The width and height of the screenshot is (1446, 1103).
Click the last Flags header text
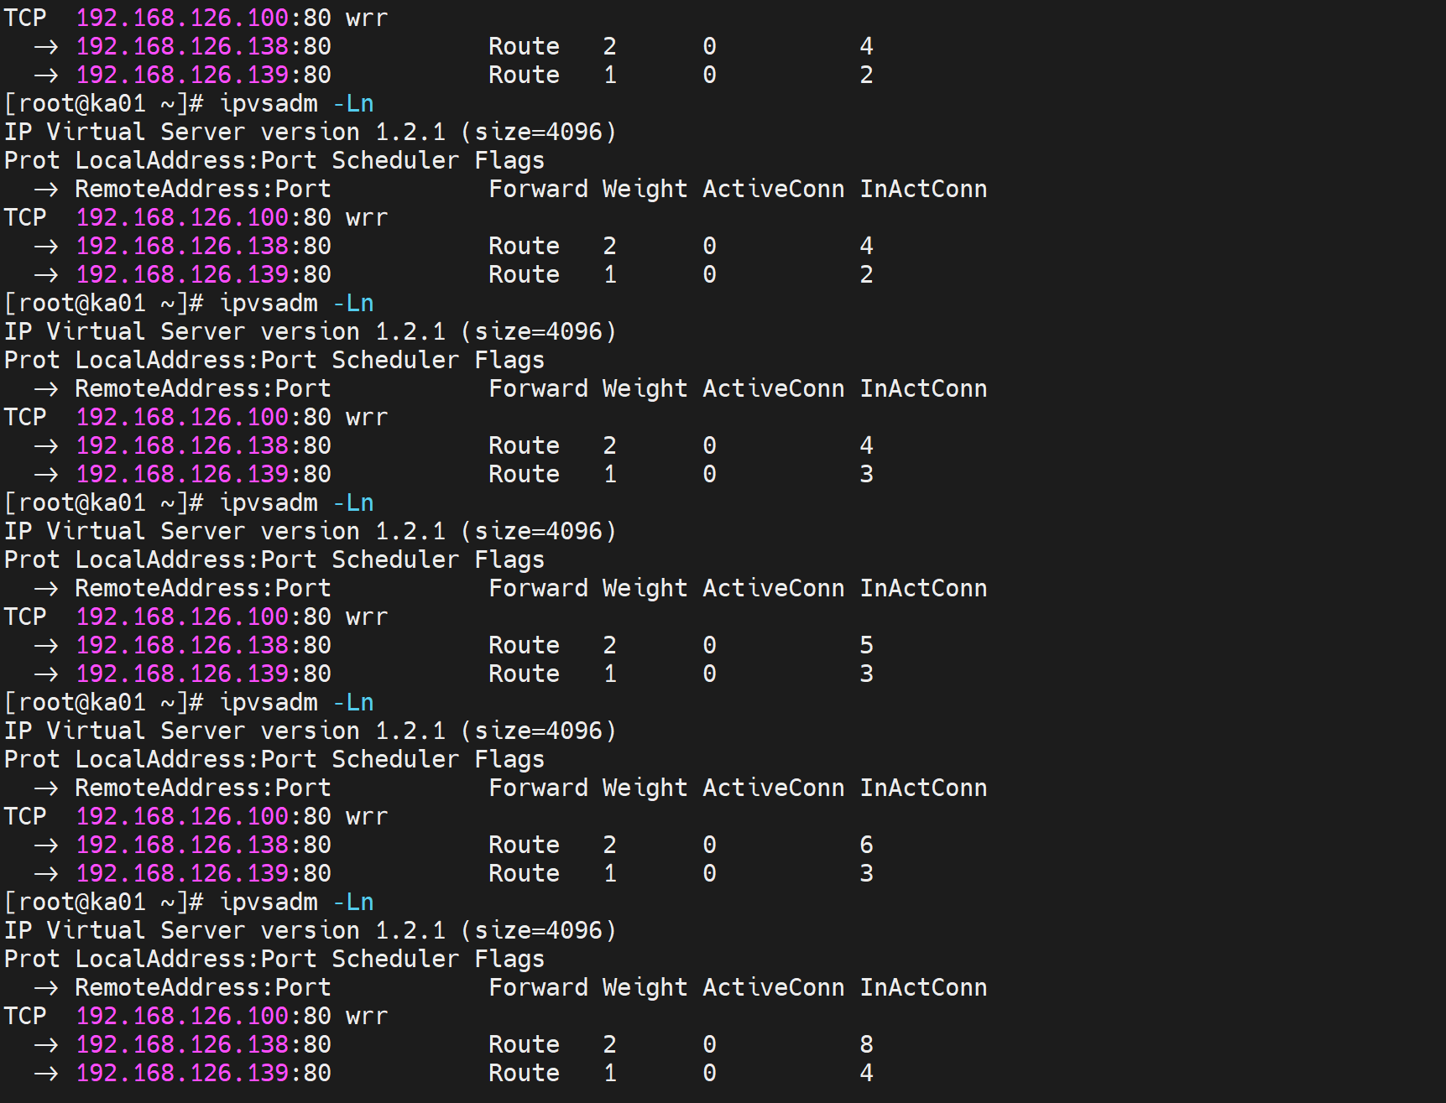click(x=509, y=959)
